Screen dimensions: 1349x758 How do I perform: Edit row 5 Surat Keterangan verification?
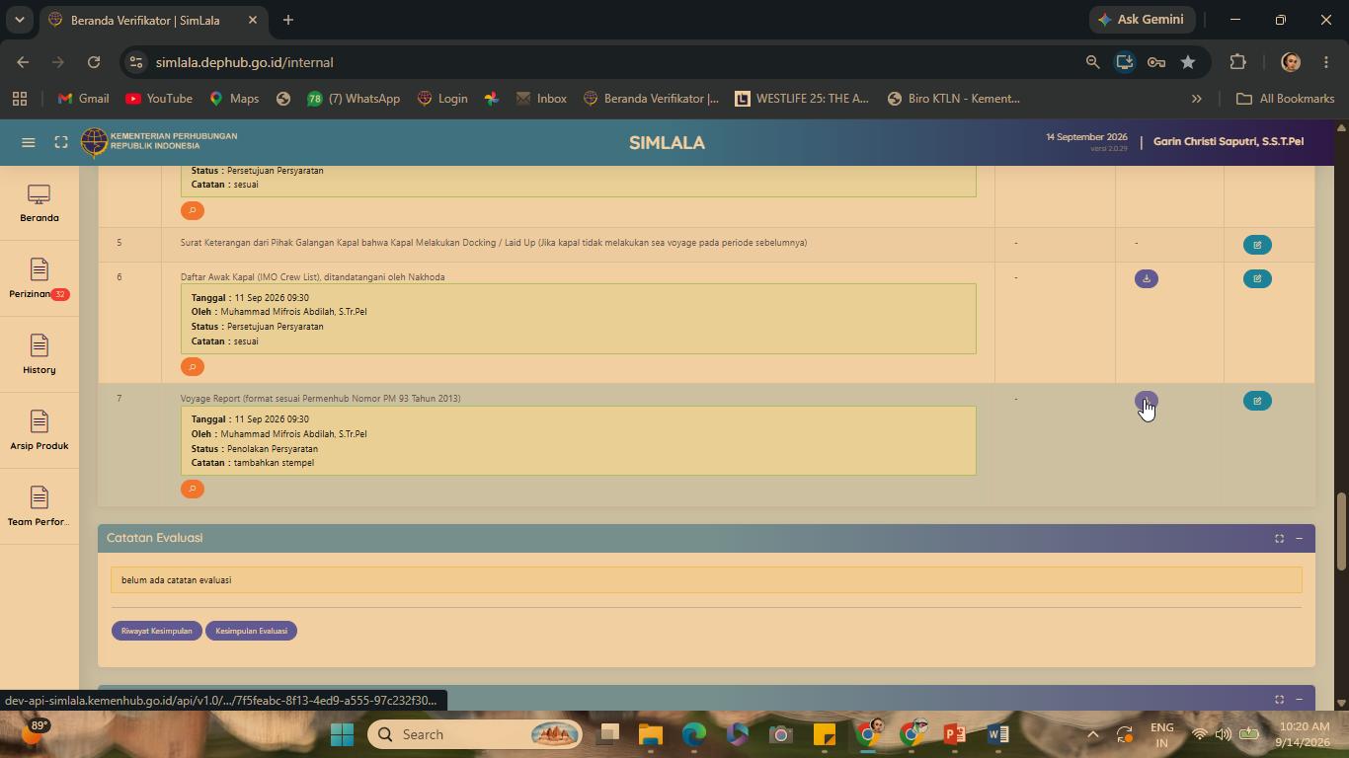click(x=1257, y=245)
